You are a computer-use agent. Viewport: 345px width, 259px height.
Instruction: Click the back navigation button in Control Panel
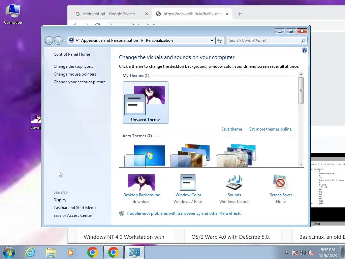pos(49,40)
